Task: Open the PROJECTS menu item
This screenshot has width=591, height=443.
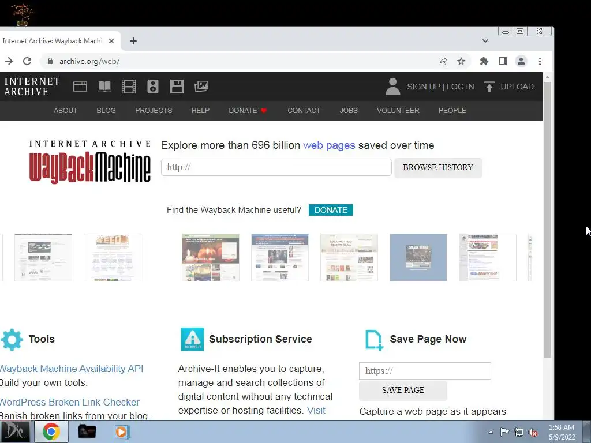Action: 154,110
